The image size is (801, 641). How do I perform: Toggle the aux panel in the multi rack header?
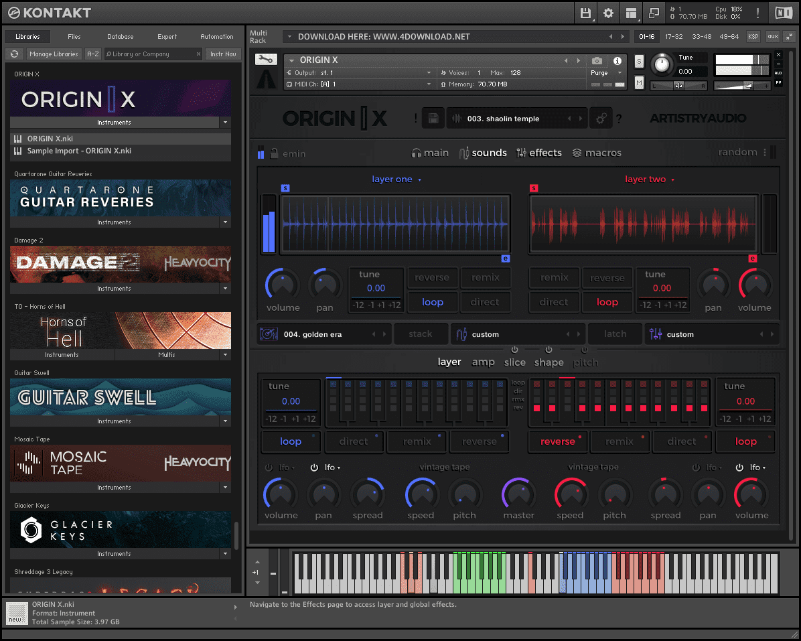pyautogui.click(x=773, y=36)
